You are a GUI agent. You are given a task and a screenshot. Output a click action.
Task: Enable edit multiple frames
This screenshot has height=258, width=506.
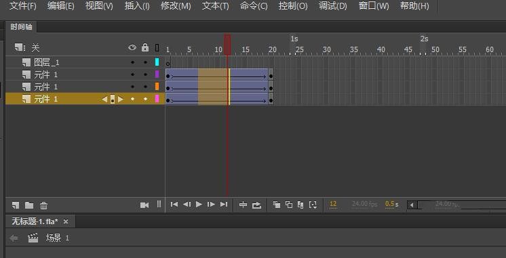tap(300, 205)
